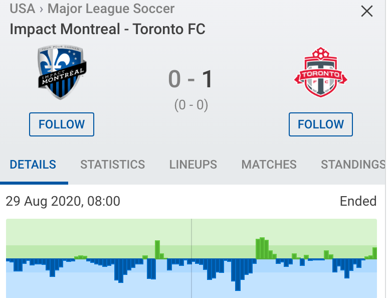Click the Impact Montreal team logo
The width and height of the screenshot is (389, 298).
tap(62, 72)
